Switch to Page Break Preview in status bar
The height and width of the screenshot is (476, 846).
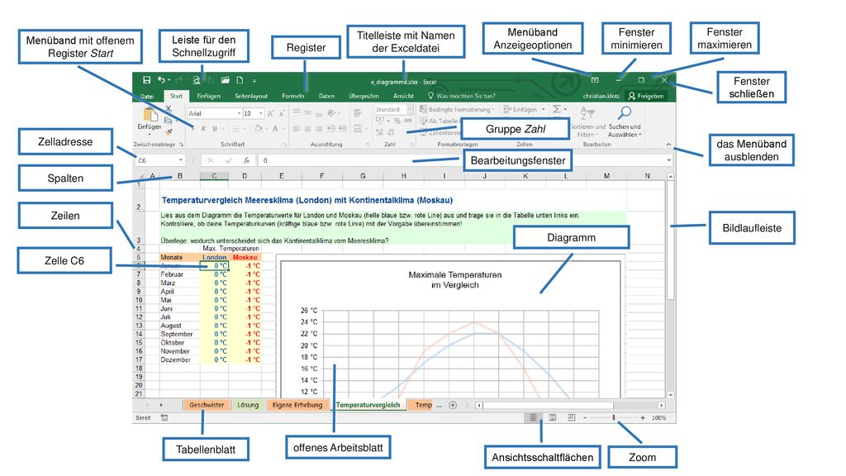[572, 417]
